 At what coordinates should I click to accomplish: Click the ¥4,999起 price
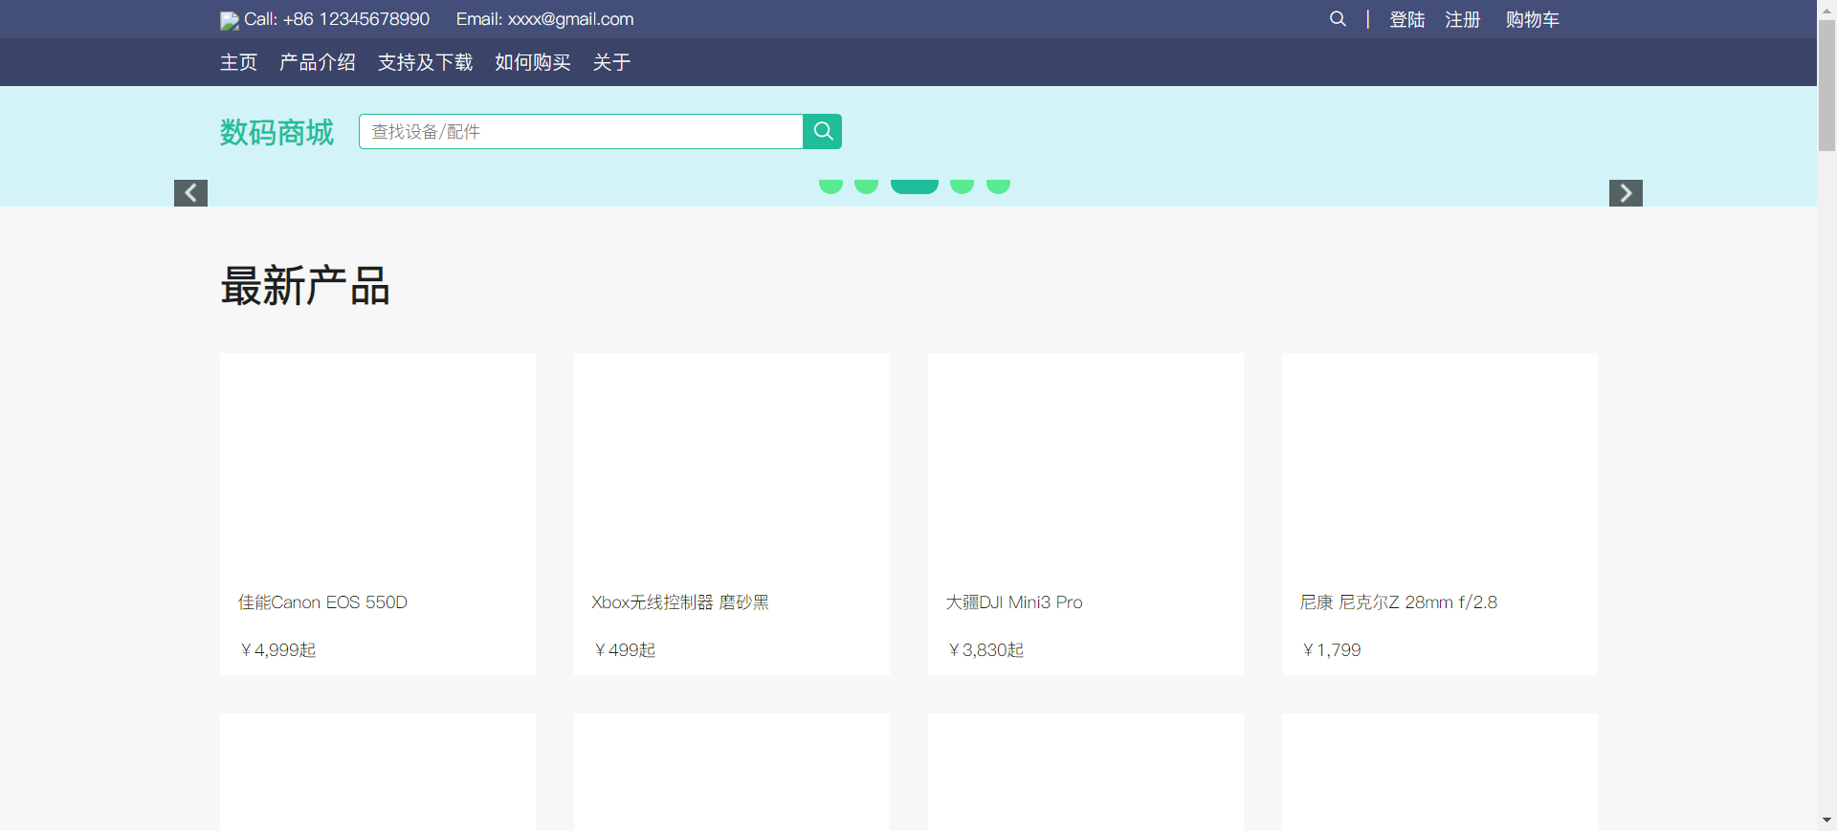tap(277, 650)
